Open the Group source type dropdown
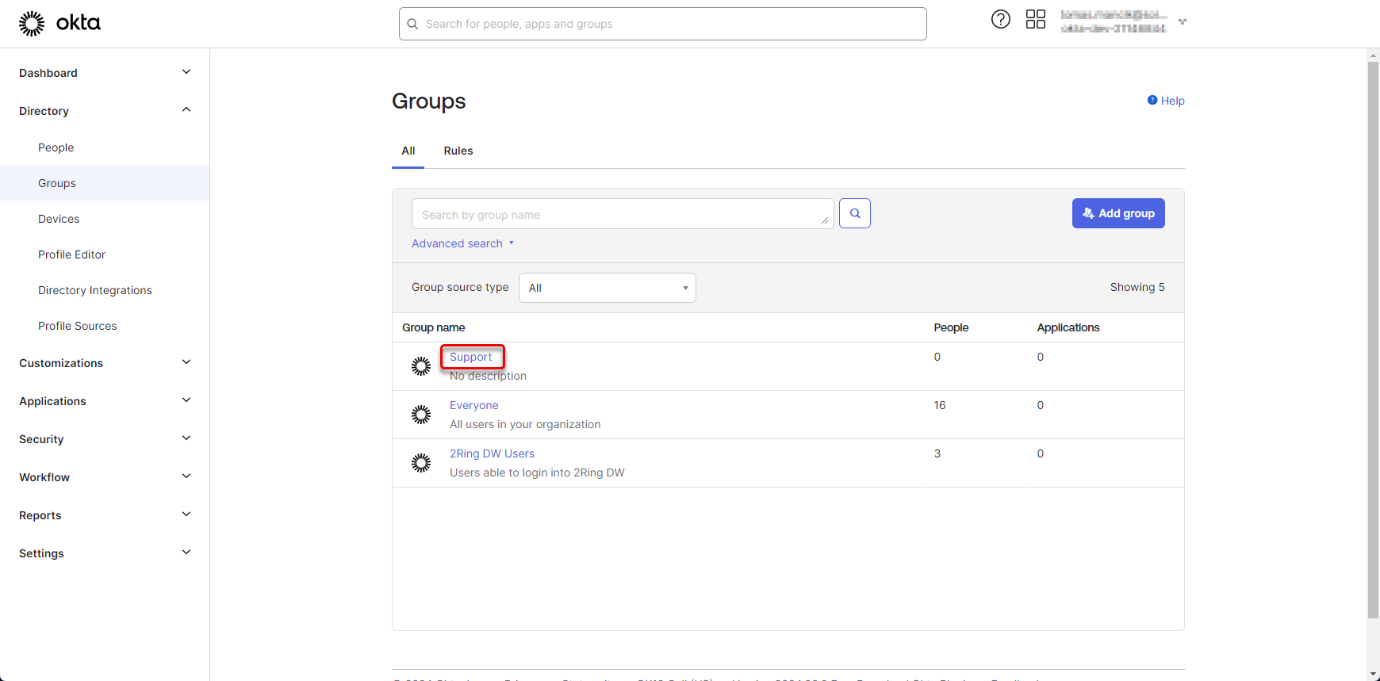The width and height of the screenshot is (1380, 681). tap(607, 288)
